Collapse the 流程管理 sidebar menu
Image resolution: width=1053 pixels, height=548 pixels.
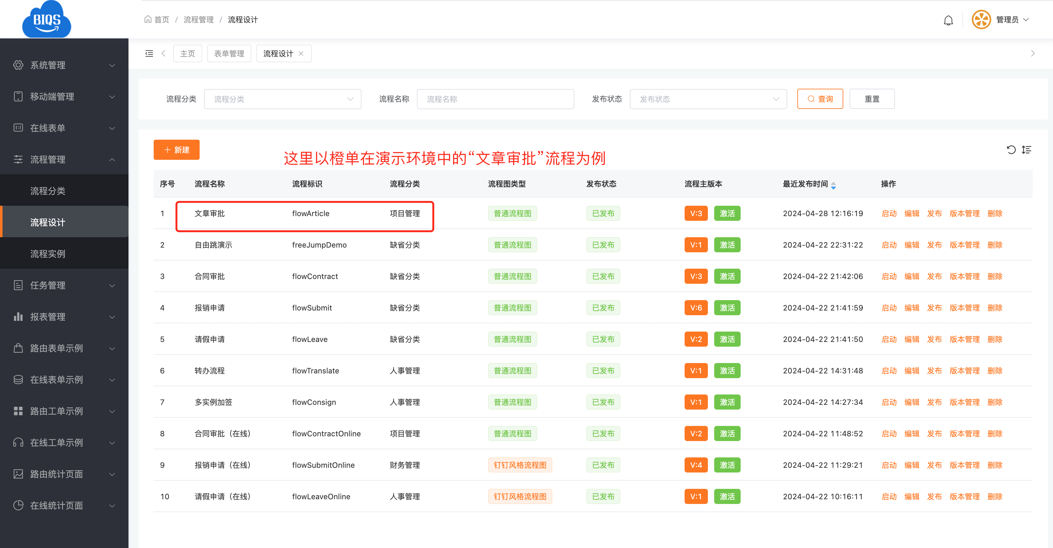tap(64, 159)
